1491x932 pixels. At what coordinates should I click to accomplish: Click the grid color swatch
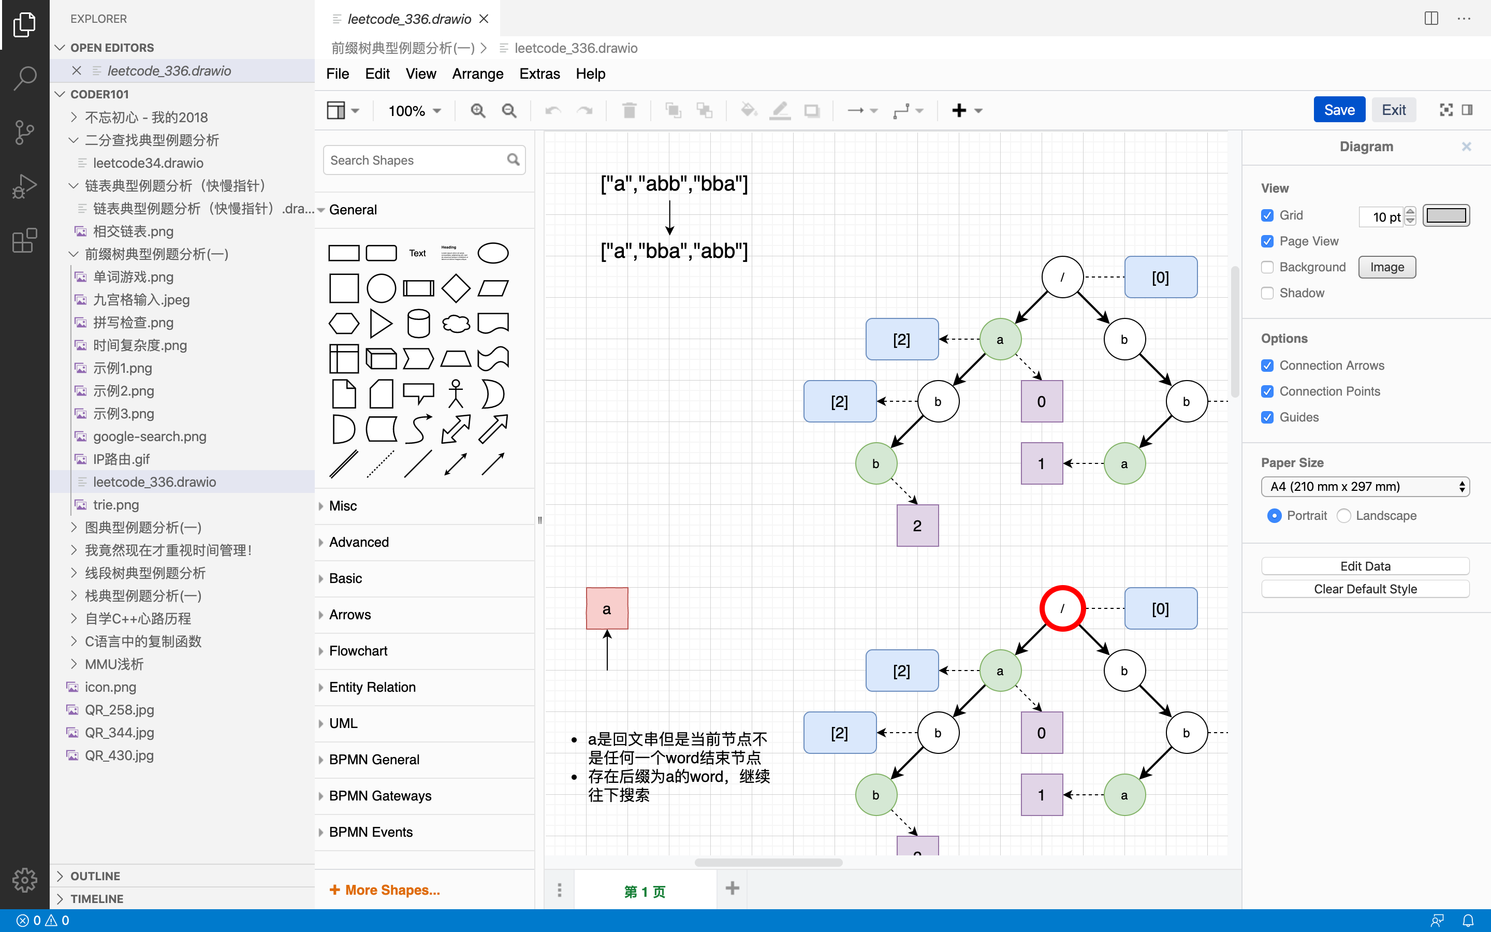click(x=1445, y=216)
